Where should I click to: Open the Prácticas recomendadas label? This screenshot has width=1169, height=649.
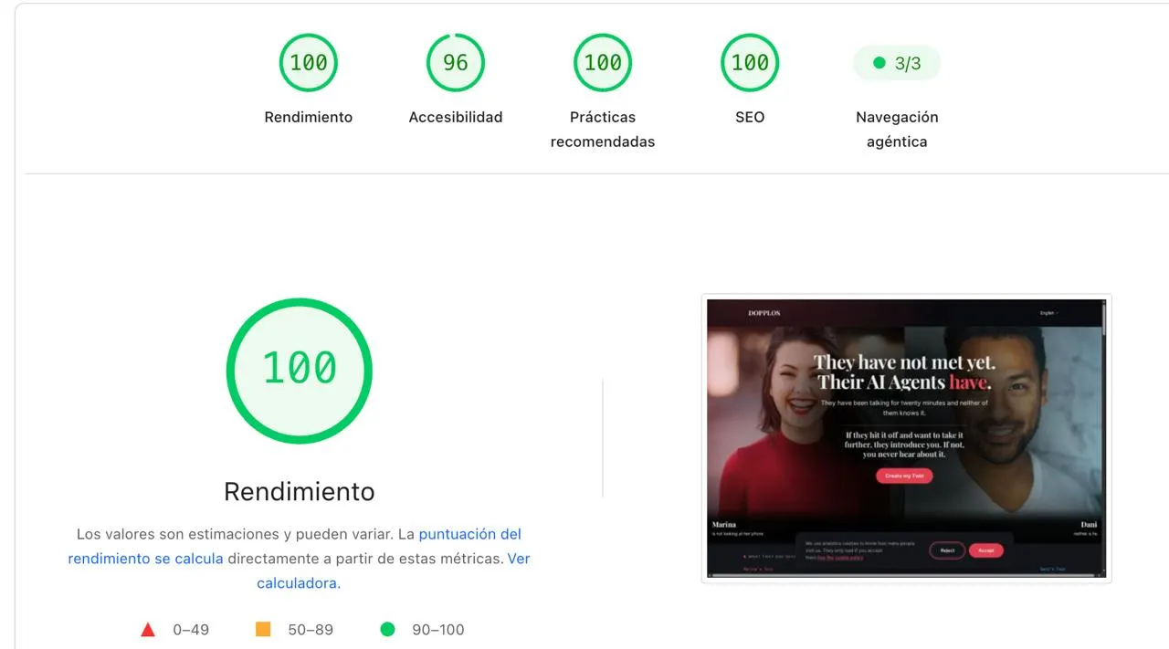pyautogui.click(x=603, y=130)
